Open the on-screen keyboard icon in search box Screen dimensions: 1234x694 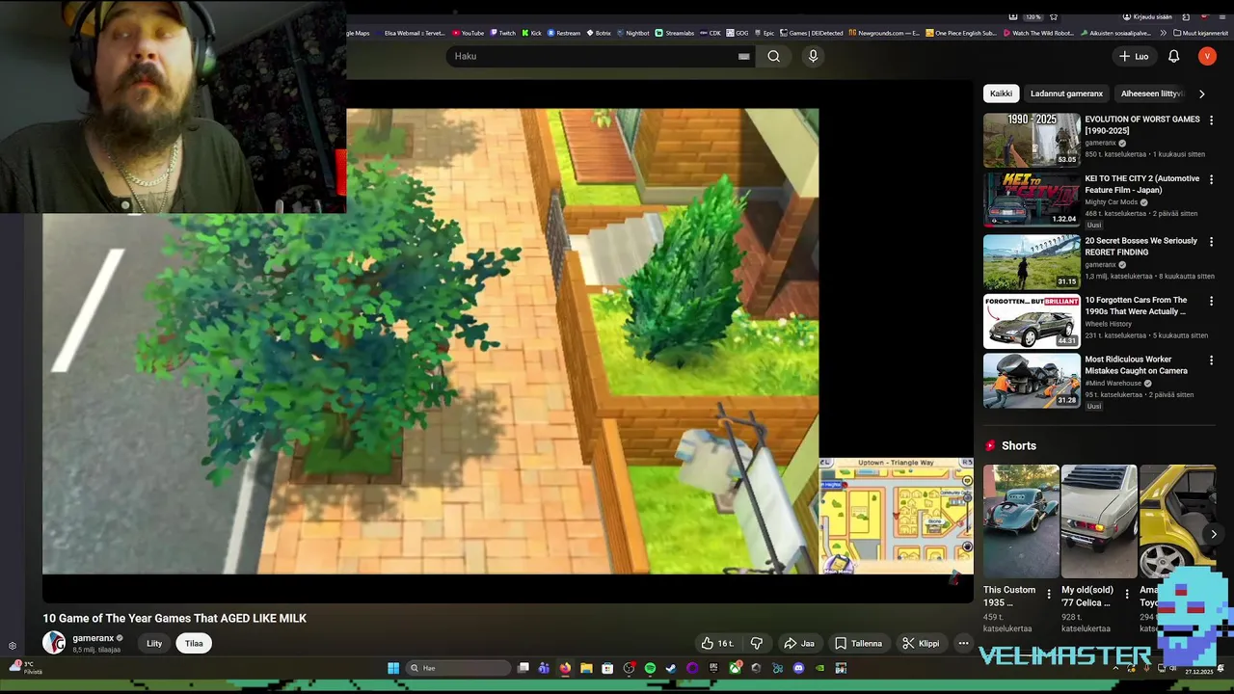[x=743, y=56]
